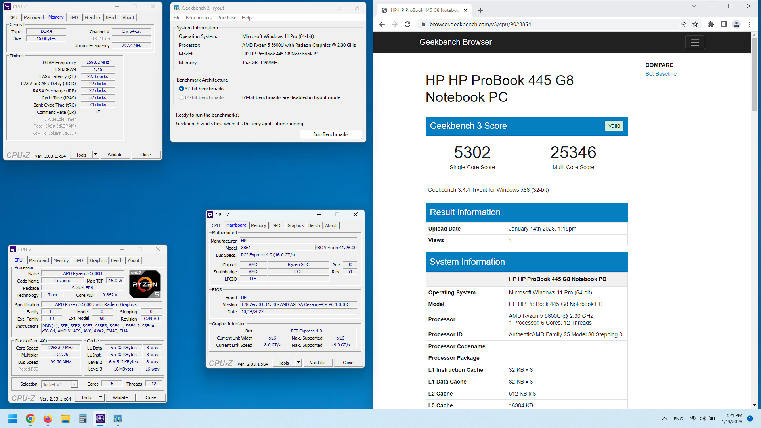Click Close in CPU-Z Mainboard window
761x428 pixels.
348,363
